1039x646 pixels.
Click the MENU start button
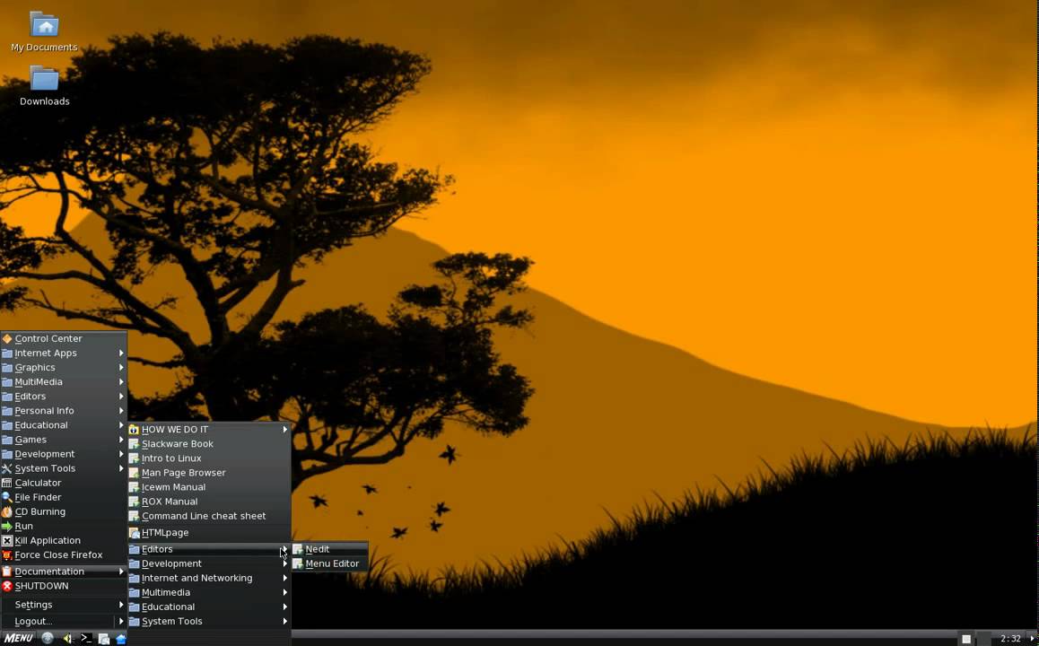pyautogui.click(x=18, y=639)
